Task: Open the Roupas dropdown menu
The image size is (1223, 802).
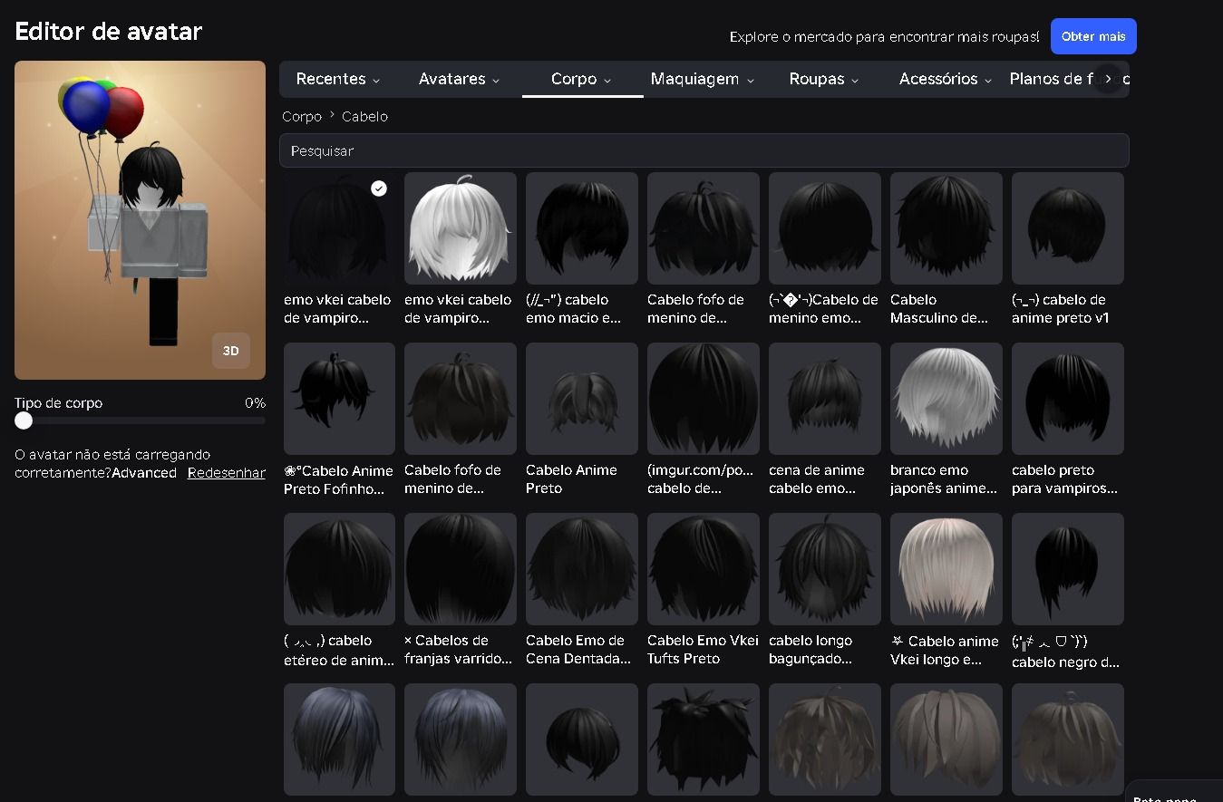Action: (x=824, y=79)
